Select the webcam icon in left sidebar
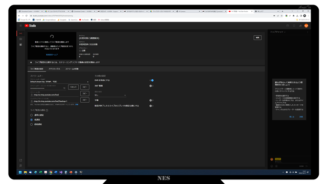Screen dimensions: 327x184 pos(20,39)
